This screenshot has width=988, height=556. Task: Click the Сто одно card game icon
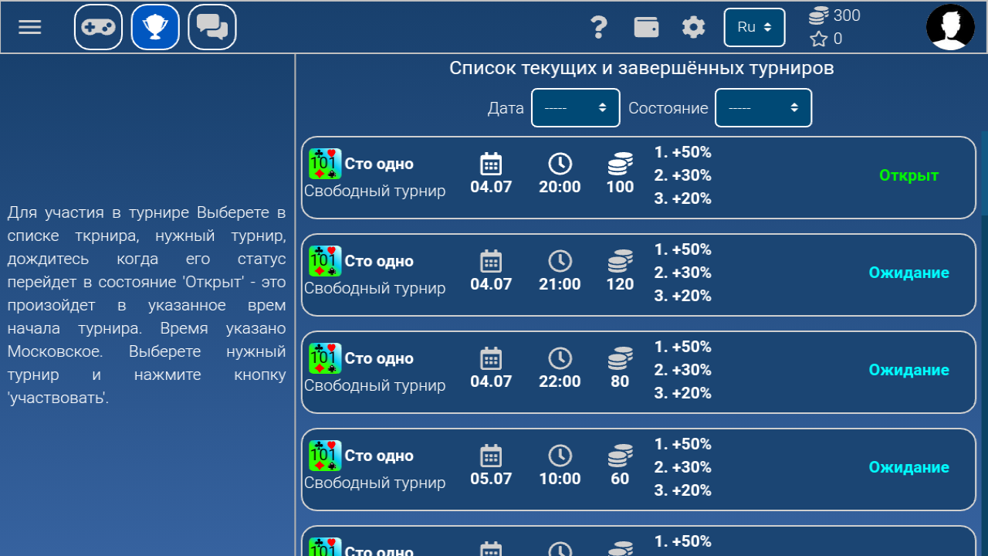pyautogui.click(x=324, y=163)
